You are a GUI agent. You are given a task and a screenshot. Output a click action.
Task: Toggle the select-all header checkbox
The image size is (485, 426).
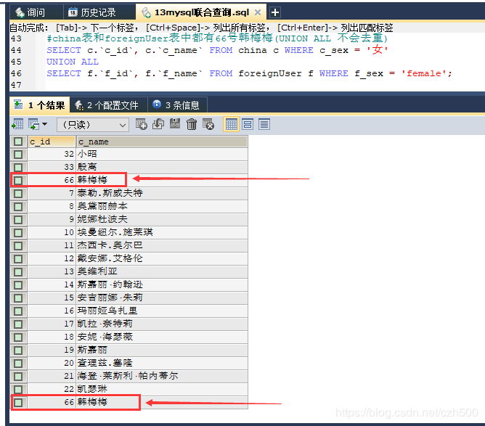pyautogui.click(x=18, y=142)
